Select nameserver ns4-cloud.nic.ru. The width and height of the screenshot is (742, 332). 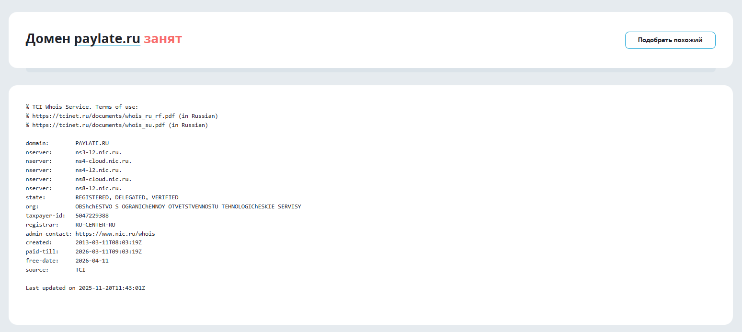[103, 161]
